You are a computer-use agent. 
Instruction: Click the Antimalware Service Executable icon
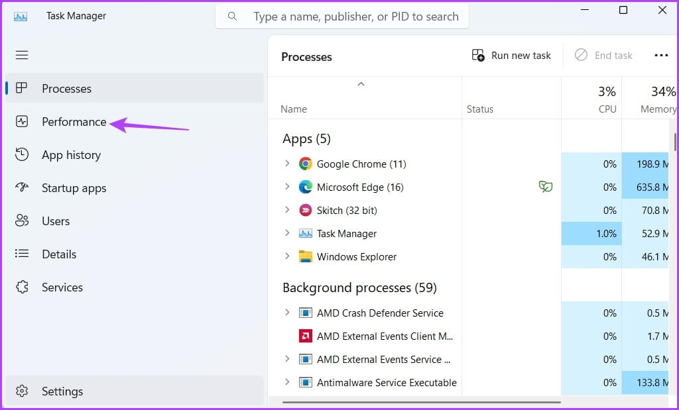pyautogui.click(x=305, y=382)
